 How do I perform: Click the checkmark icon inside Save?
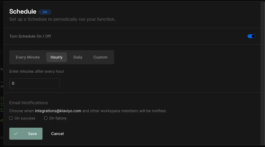point(16,134)
